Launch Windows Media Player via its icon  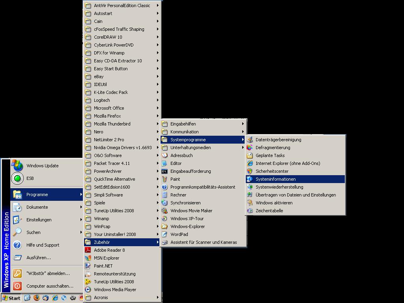point(88,290)
